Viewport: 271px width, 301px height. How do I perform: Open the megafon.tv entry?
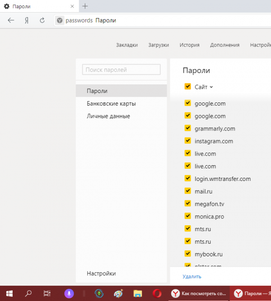point(209,204)
